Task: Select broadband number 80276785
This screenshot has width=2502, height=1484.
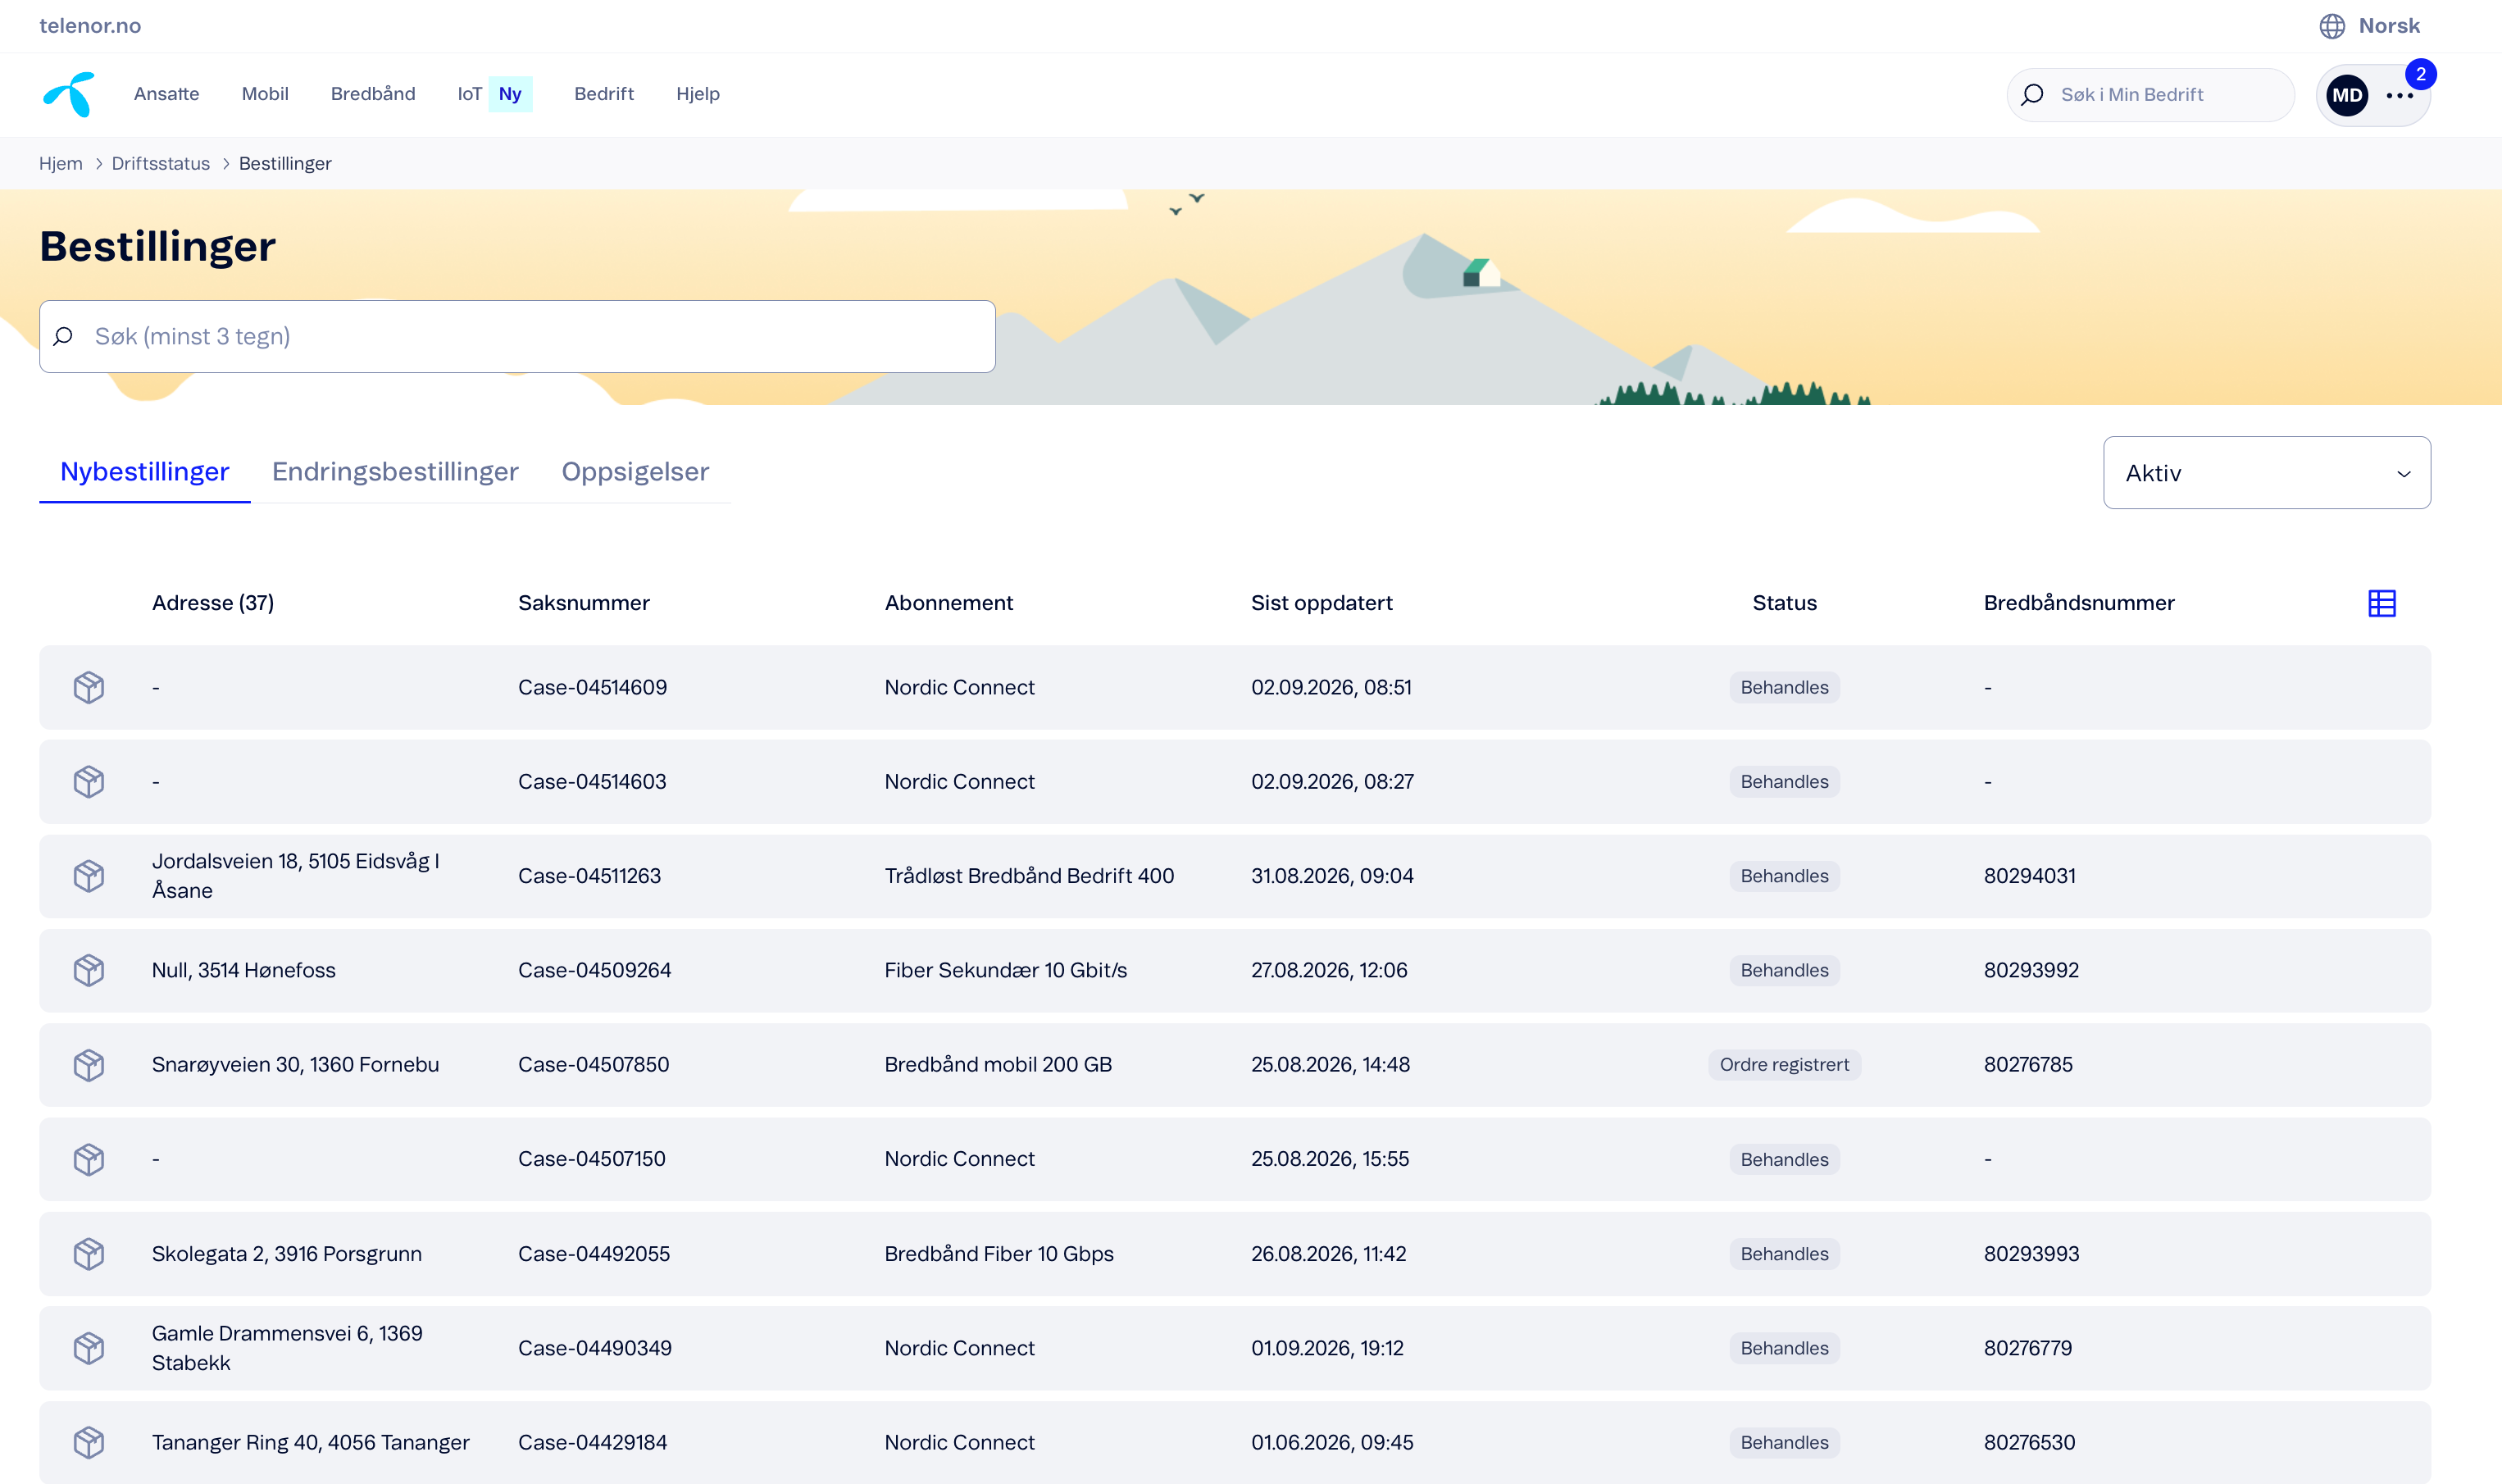Action: click(2028, 1065)
